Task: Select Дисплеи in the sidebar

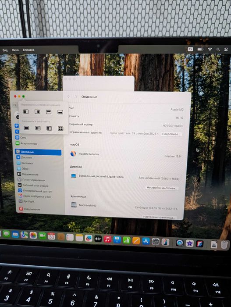Action: [x=39, y=157]
